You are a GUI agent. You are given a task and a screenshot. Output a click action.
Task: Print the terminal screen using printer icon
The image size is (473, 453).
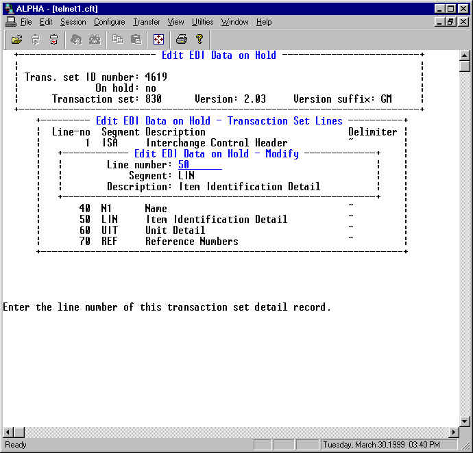click(x=181, y=40)
